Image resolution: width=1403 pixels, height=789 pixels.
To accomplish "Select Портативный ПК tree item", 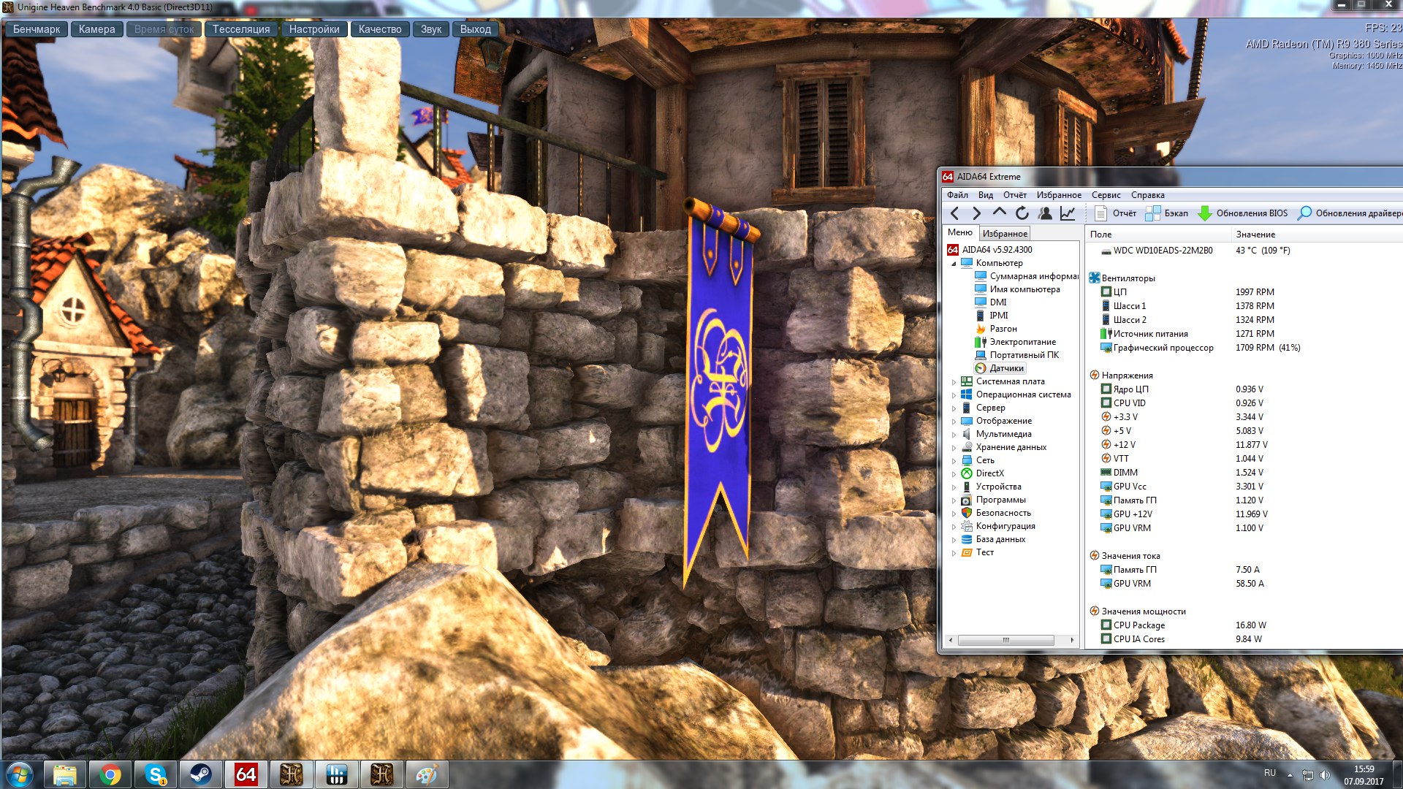I will click(x=1017, y=355).
